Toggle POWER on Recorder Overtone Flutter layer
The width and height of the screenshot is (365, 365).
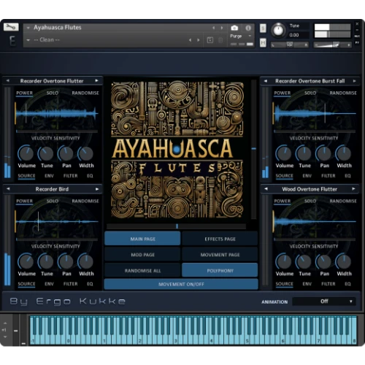(x=24, y=93)
